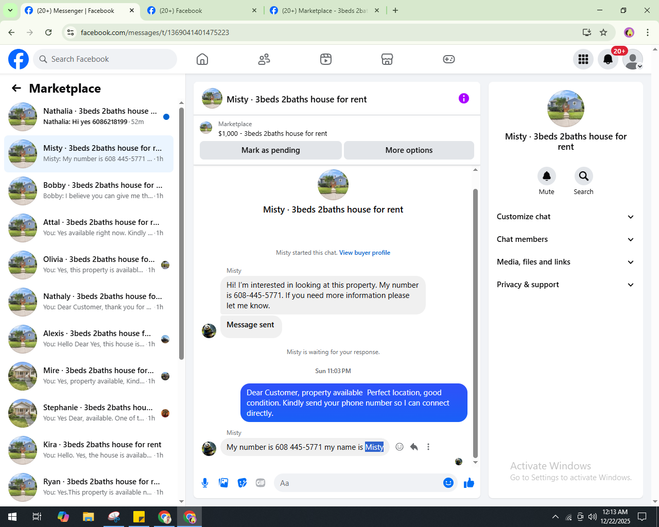
Task: Mute the conversation using the bell icon
Action: click(547, 176)
